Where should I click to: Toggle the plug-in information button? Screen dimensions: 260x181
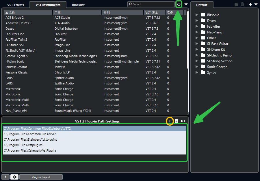pyautogui.click(x=5, y=177)
